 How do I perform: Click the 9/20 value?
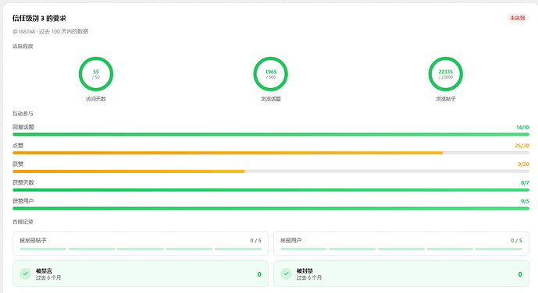pos(523,164)
